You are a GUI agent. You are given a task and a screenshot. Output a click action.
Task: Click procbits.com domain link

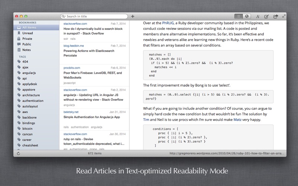coord(72,68)
